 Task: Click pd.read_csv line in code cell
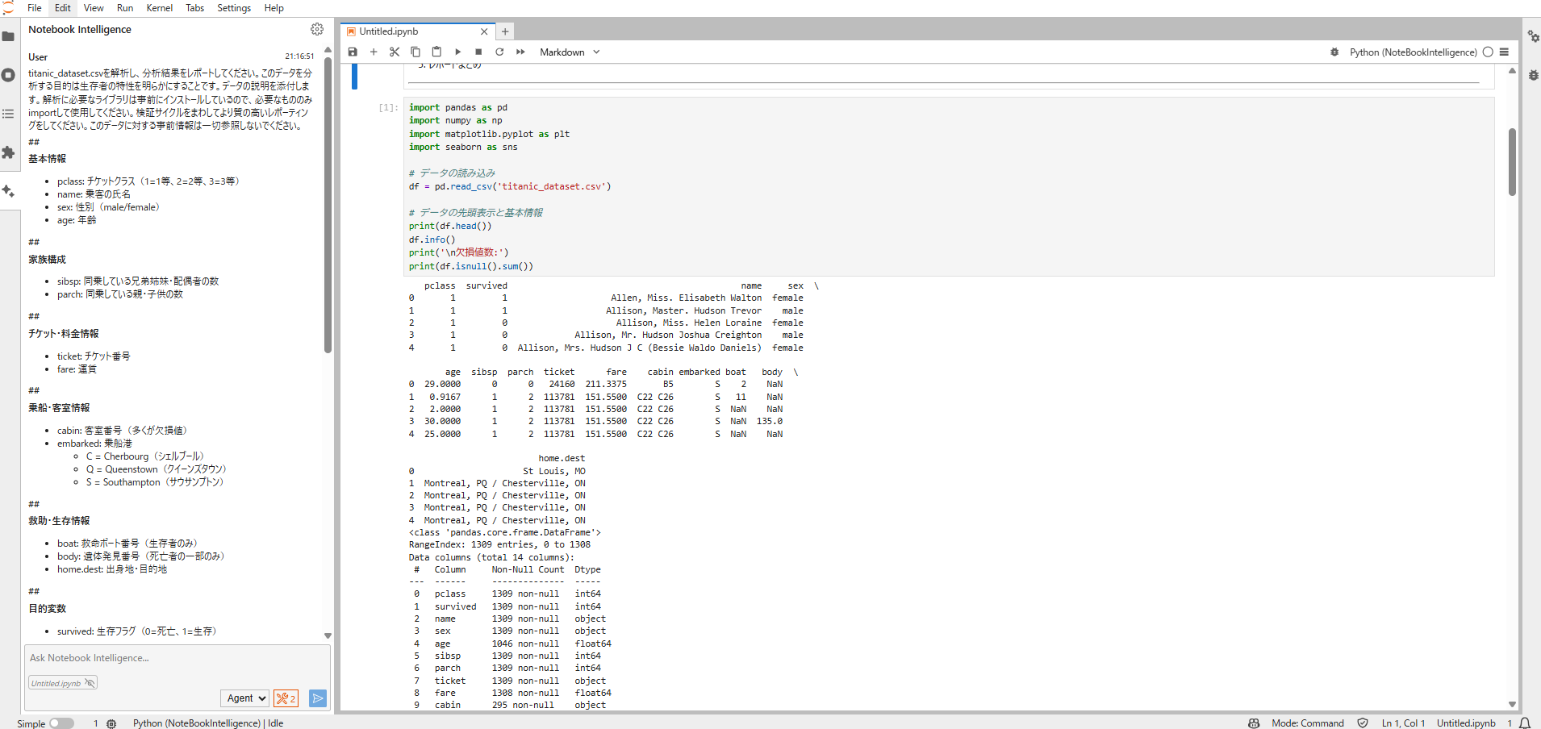(x=510, y=186)
